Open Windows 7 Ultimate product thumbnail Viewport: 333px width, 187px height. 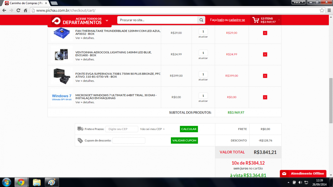(x=62, y=97)
